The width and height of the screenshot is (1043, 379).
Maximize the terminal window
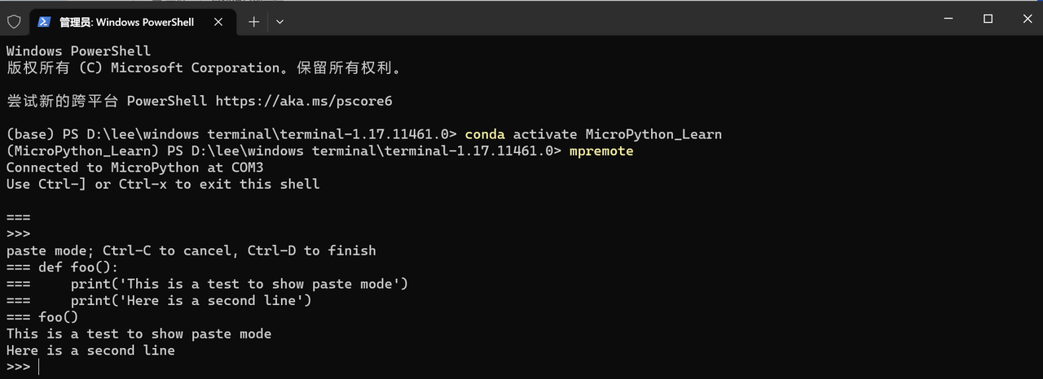click(x=988, y=18)
